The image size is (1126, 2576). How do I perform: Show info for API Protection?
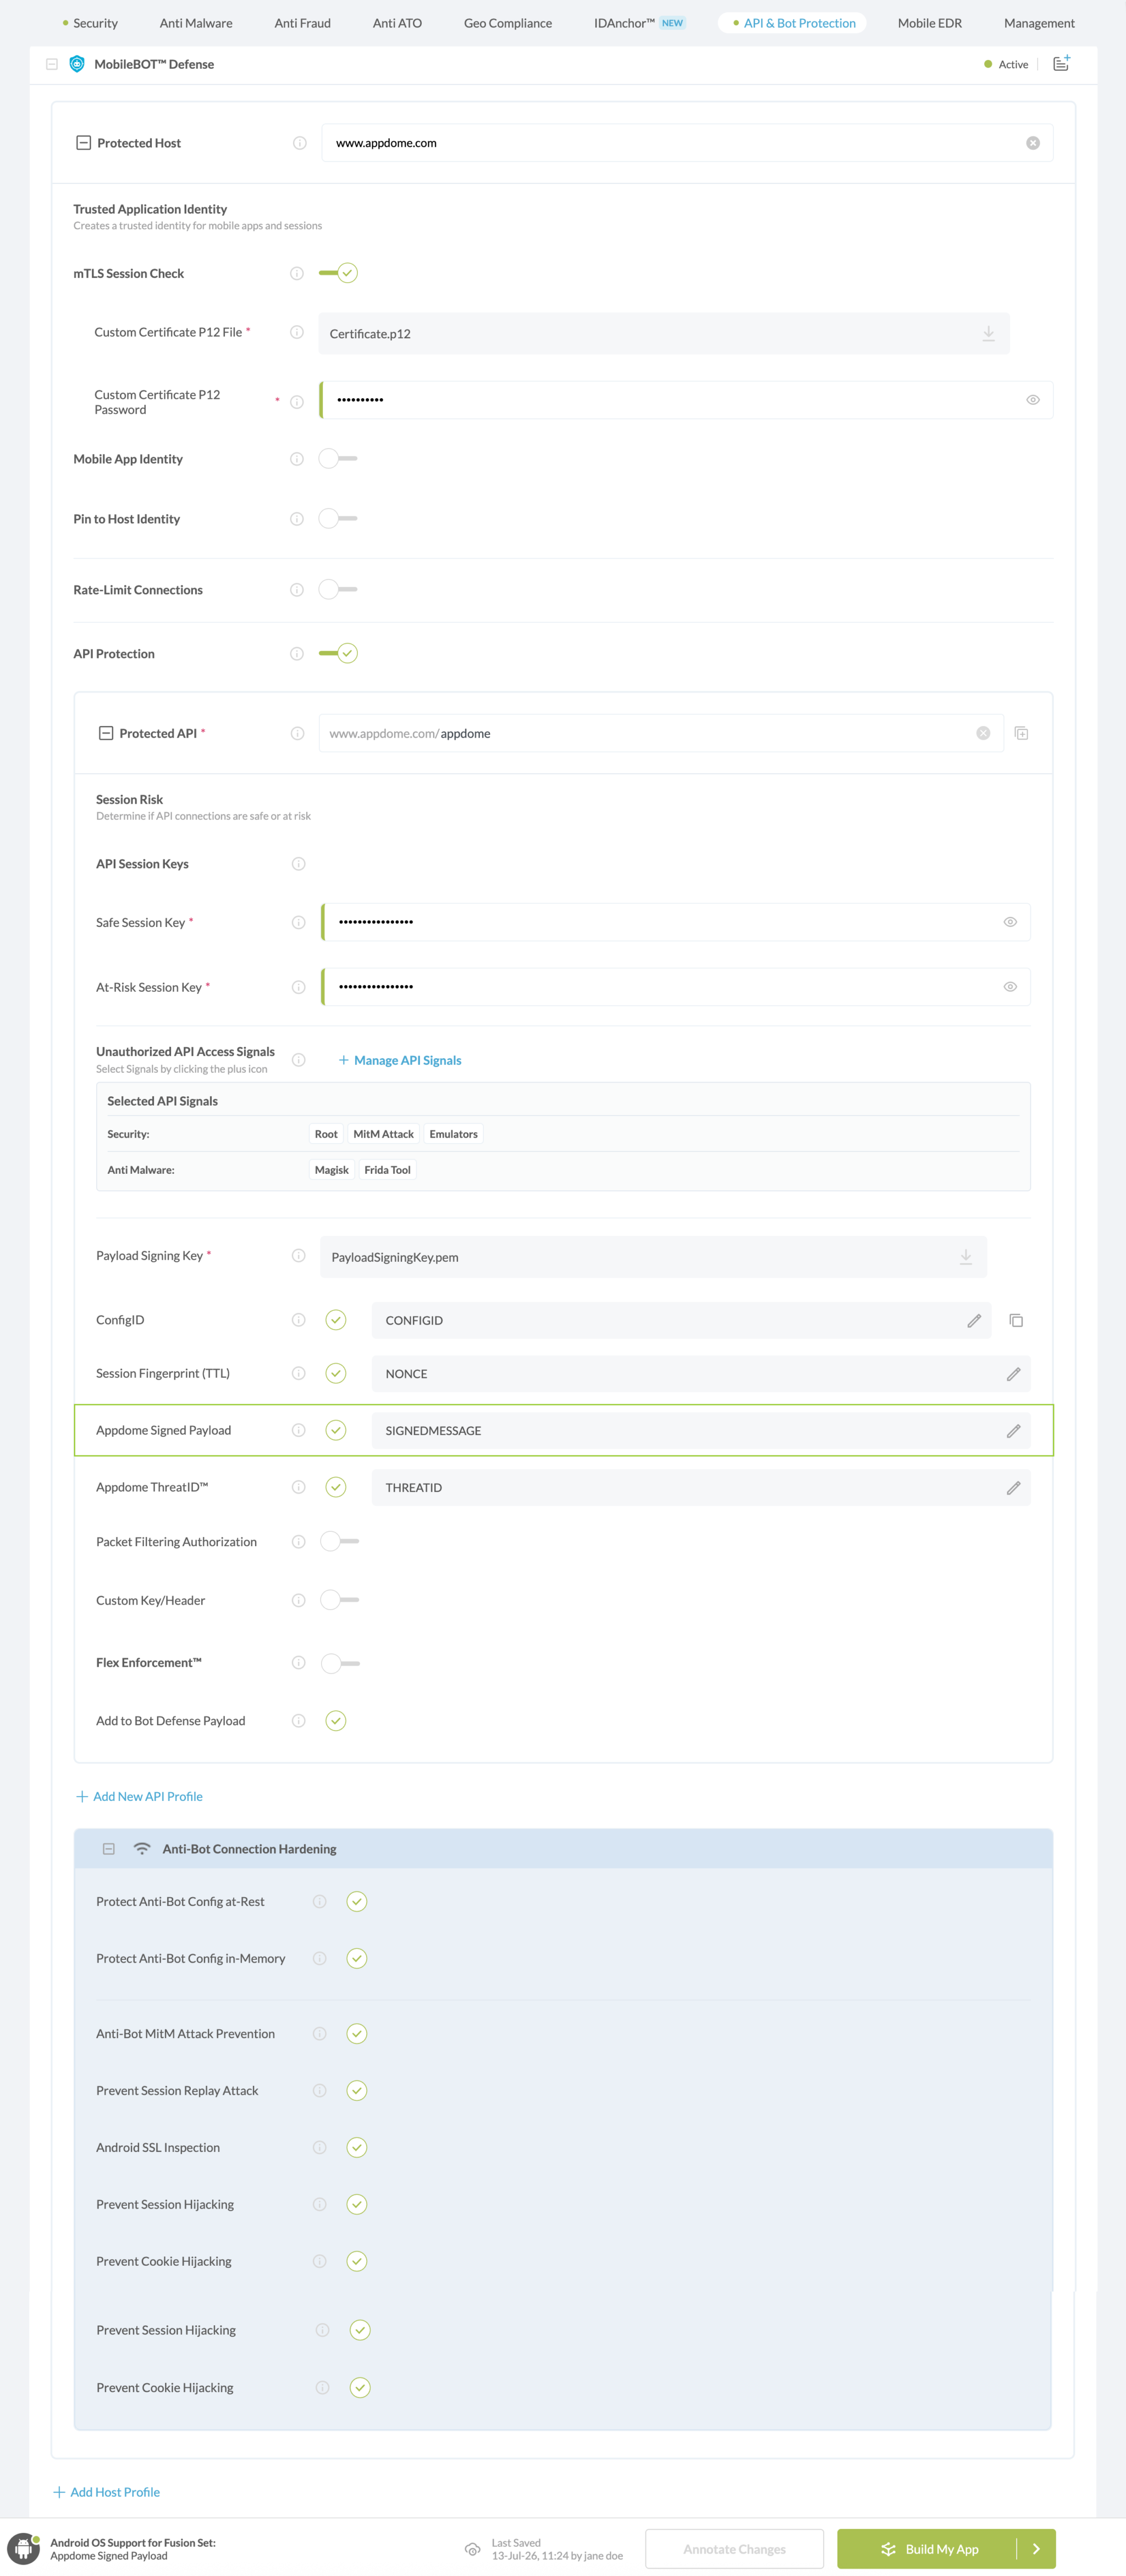[297, 654]
